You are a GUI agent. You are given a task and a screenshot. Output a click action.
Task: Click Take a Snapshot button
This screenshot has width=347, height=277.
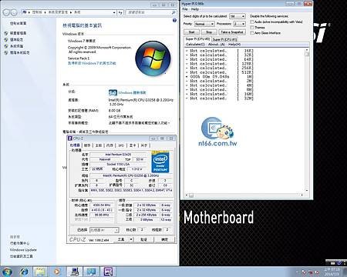[232, 32]
